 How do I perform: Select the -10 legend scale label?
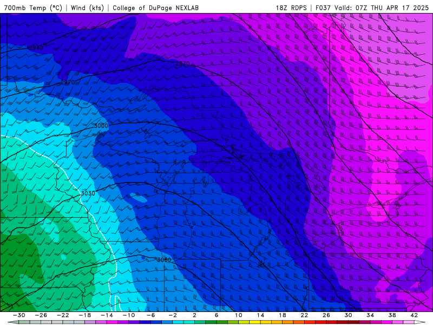coord(129,315)
